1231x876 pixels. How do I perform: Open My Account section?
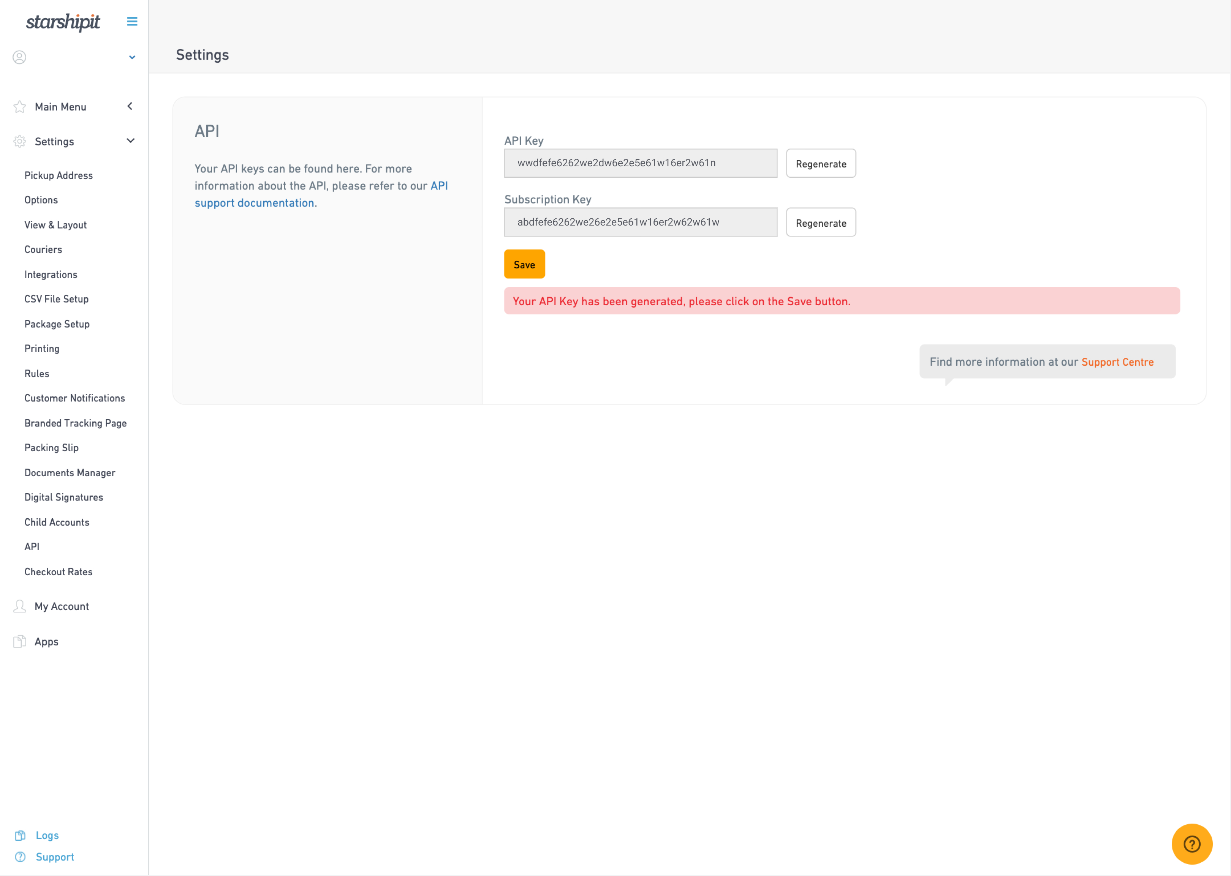click(x=62, y=606)
